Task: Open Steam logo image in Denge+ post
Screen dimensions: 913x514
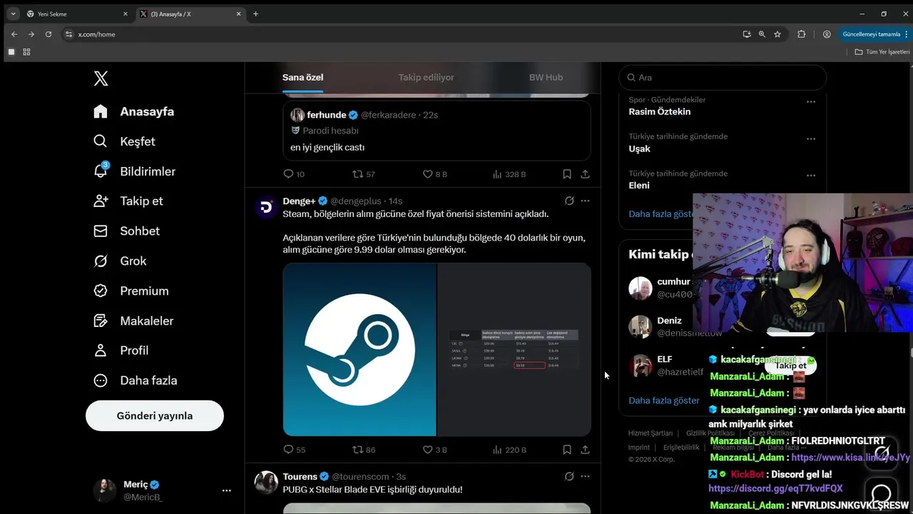Action: point(359,349)
